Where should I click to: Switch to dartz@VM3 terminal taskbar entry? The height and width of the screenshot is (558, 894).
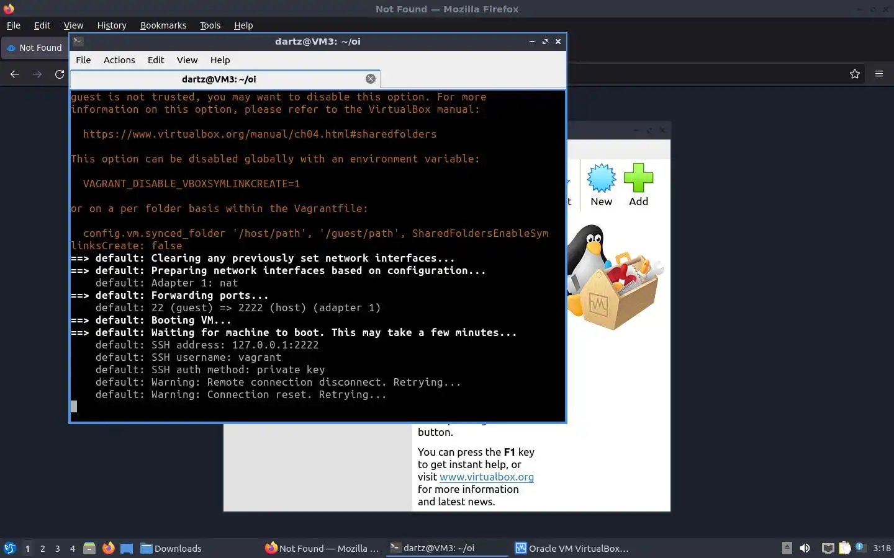point(447,548)
